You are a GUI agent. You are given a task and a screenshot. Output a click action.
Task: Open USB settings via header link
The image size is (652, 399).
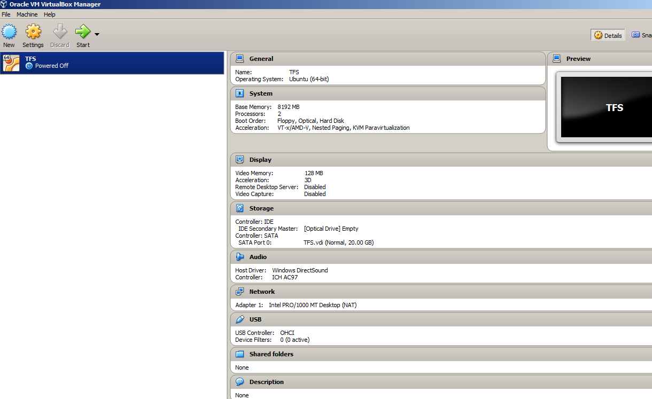pyautogui.click(x=255, y=319)
